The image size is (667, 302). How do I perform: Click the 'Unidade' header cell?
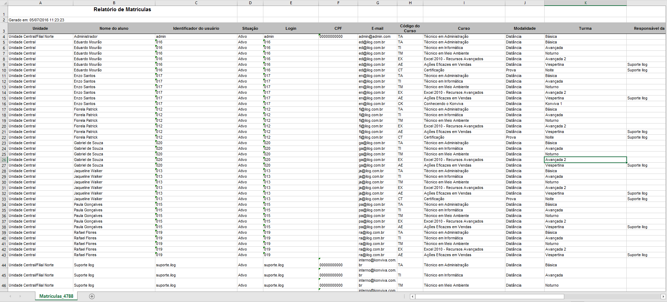[40, 28]
